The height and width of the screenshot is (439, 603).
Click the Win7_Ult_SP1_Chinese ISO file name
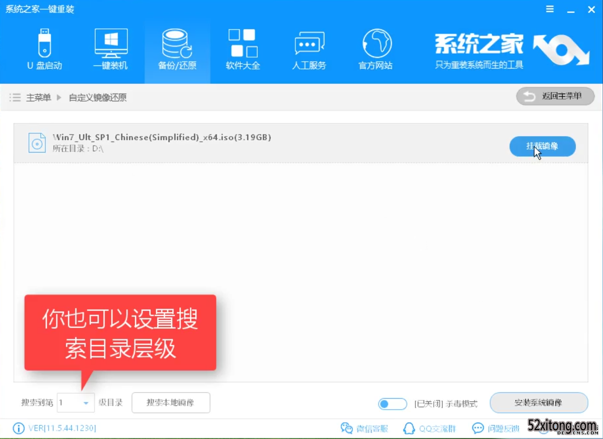click(162, 137)
